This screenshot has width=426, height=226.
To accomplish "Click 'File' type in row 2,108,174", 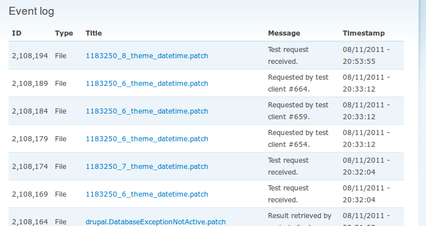I will click(61, 166).
